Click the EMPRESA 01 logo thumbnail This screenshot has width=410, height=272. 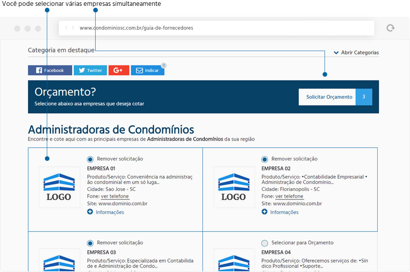pyautogui.click(x=59, y=187)
